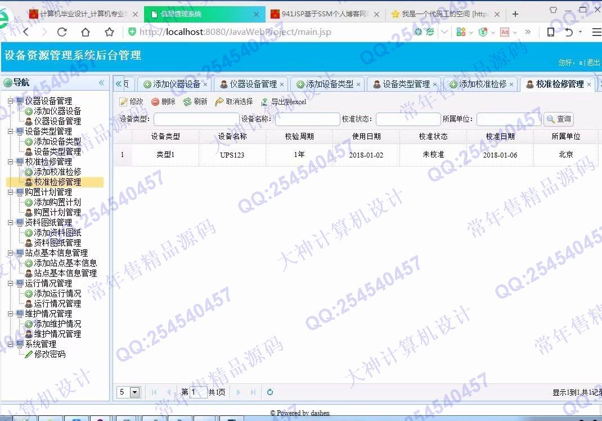Switch to 941JSP browser tab
The height and width of the screenshot is (421, 602).
coord(325,14)
